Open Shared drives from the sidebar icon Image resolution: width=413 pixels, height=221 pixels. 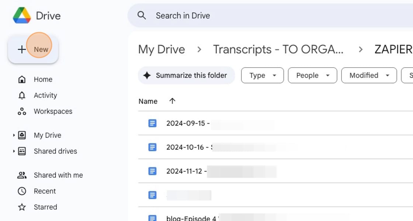pos(22,151)
